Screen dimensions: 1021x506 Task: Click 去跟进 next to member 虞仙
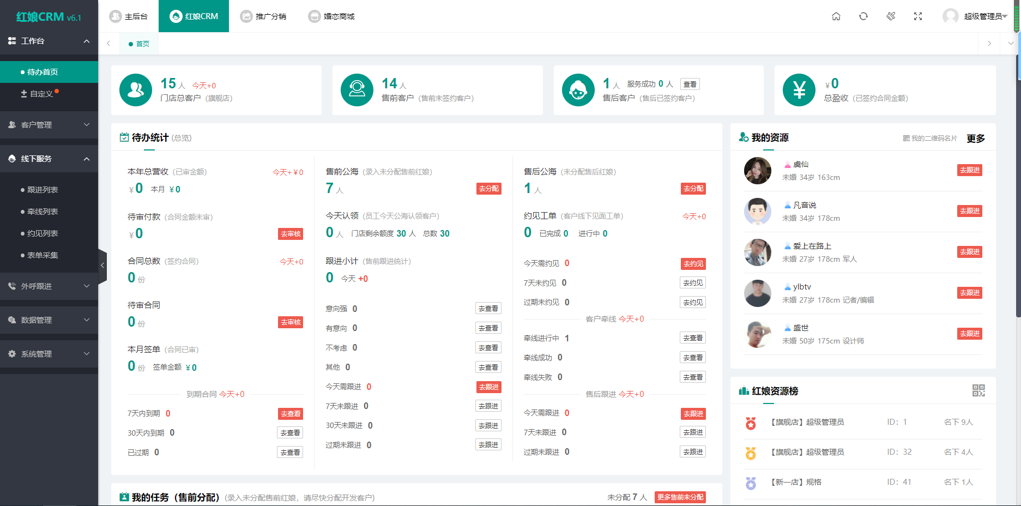coord(969,170)
